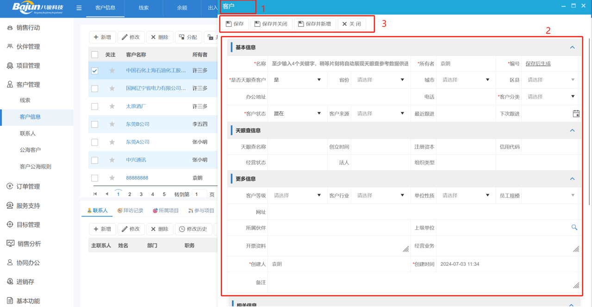This screenshot has width=592, height=307.
Task: Click the magnifier lookup beside 上级单位
Action: [x=574, y=227]
